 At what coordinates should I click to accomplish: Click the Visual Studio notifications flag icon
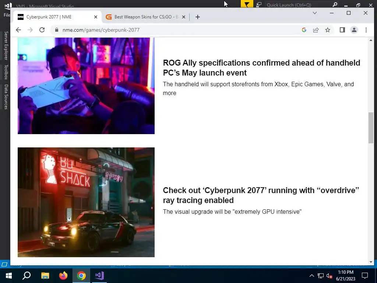click(x=247, y=4)
